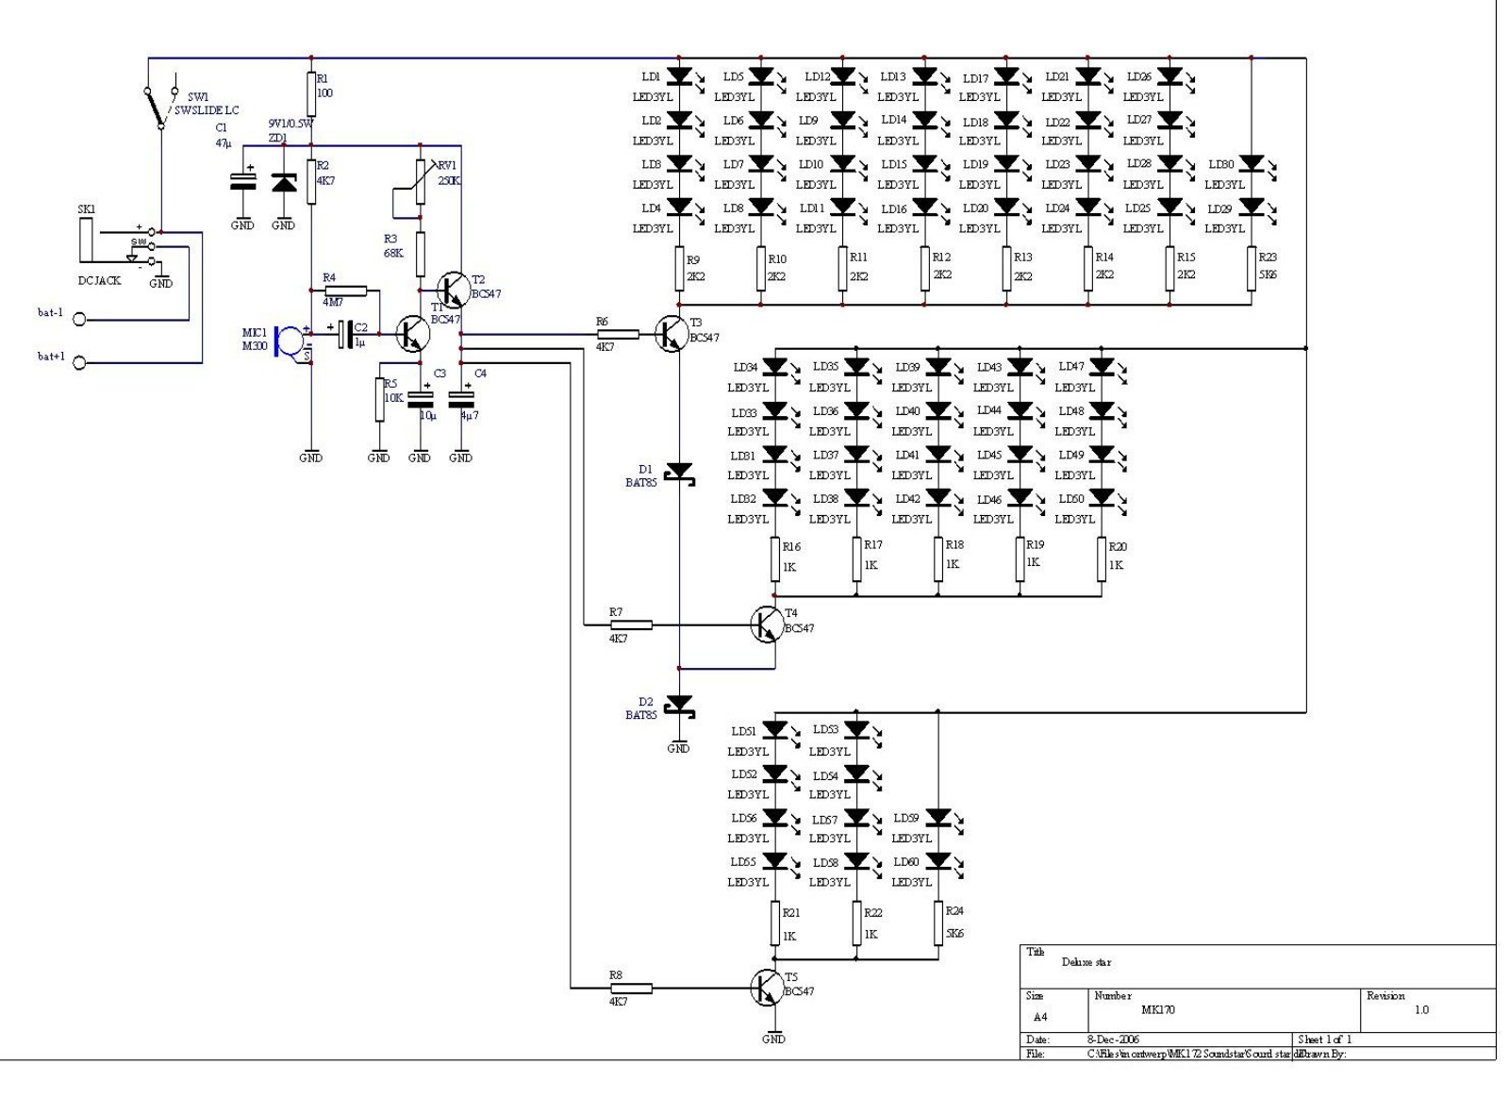Click the R9 2K2 resistor symbol

tap(679, 269)
